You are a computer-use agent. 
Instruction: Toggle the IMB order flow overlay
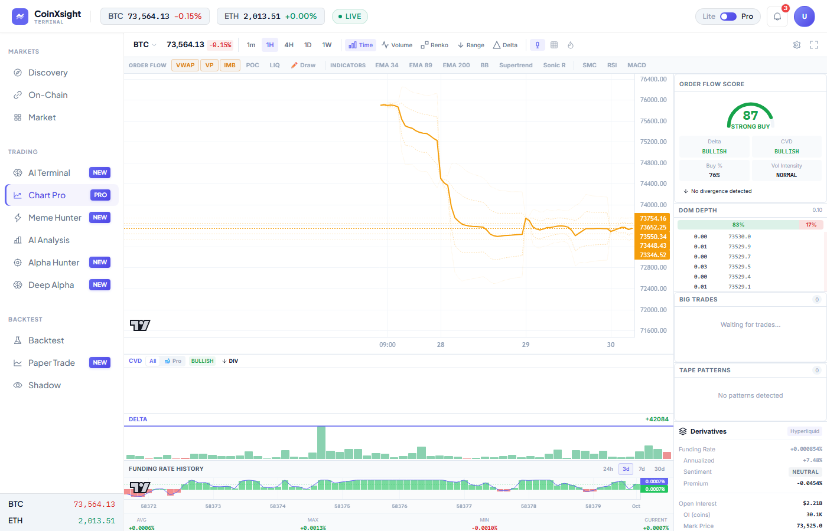click(x=230, y=65)
